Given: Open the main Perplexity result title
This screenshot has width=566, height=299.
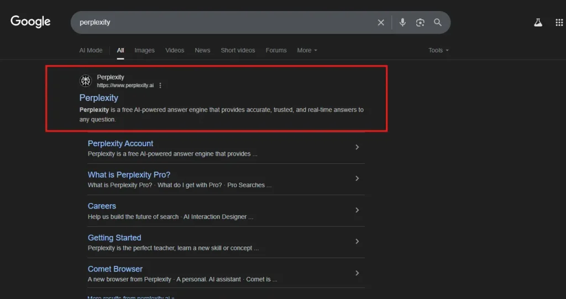Looking at the screenshot, I should (98, 98).
